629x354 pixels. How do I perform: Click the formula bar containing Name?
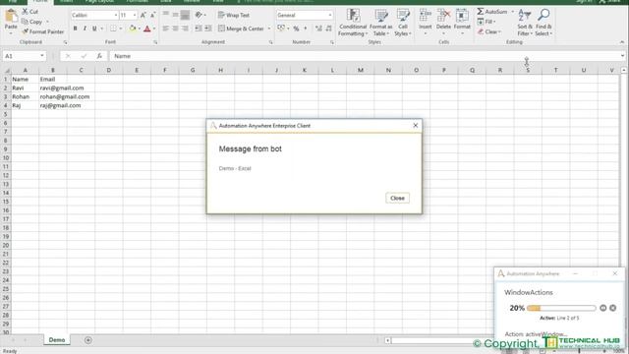pos(366,56)
